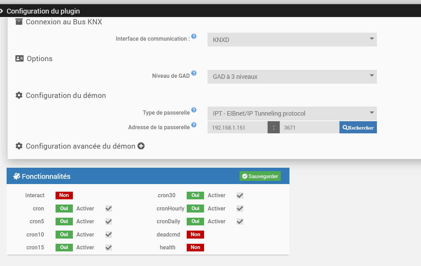
Task: Click the gear icon of Configuration du démon
Action: pos(19,95)
